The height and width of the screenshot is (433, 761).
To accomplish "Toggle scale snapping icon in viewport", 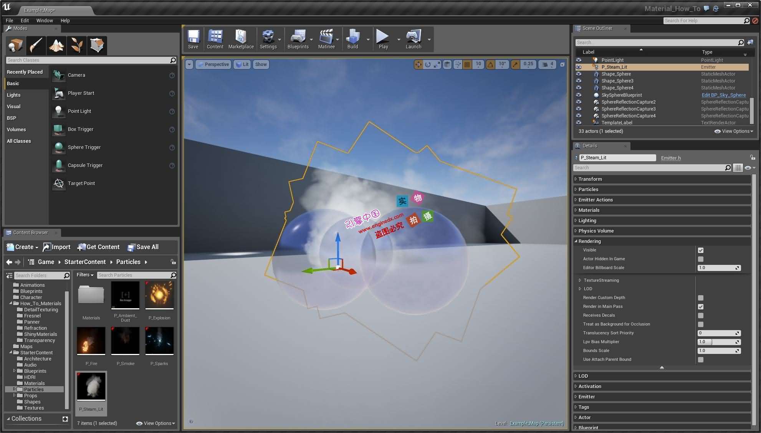I will click(515, 64).
